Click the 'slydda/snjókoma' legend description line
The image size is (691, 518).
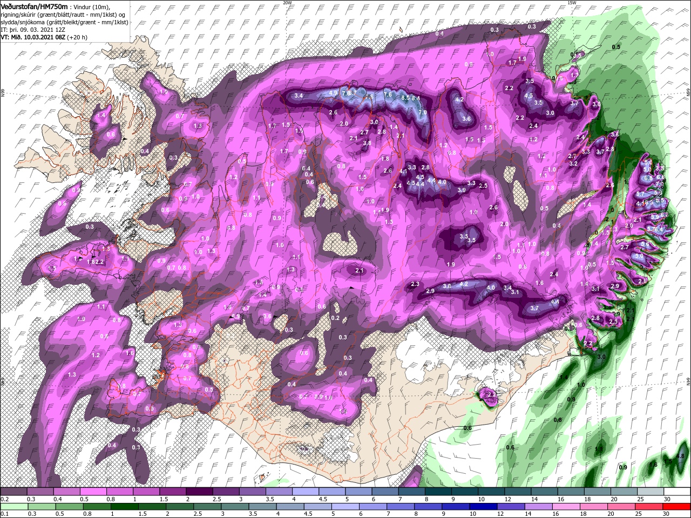pos(64,22)
